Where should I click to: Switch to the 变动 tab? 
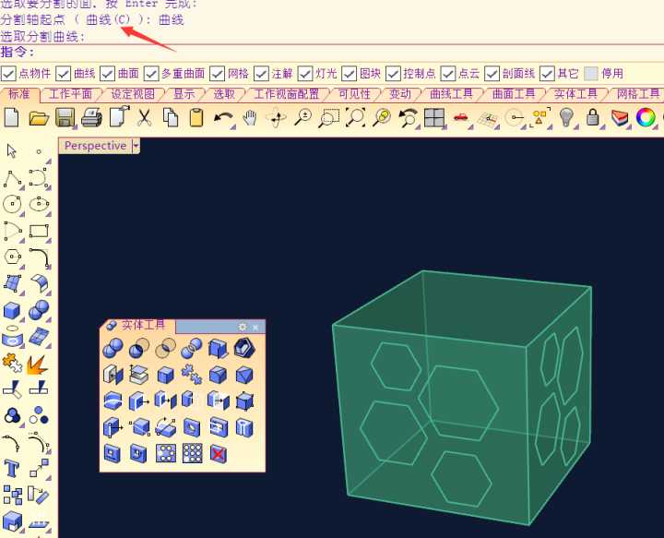tap(399, 94)
